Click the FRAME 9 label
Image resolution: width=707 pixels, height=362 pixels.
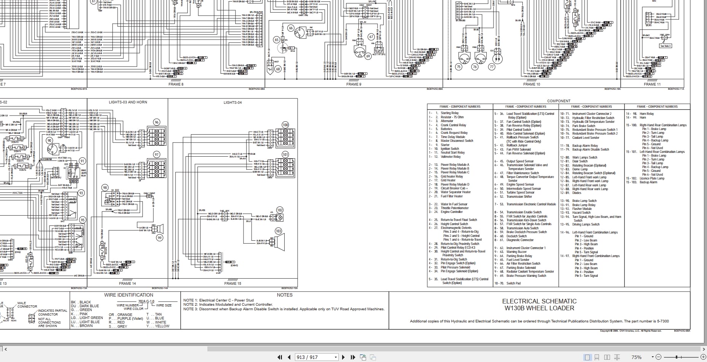pos(353,84)
